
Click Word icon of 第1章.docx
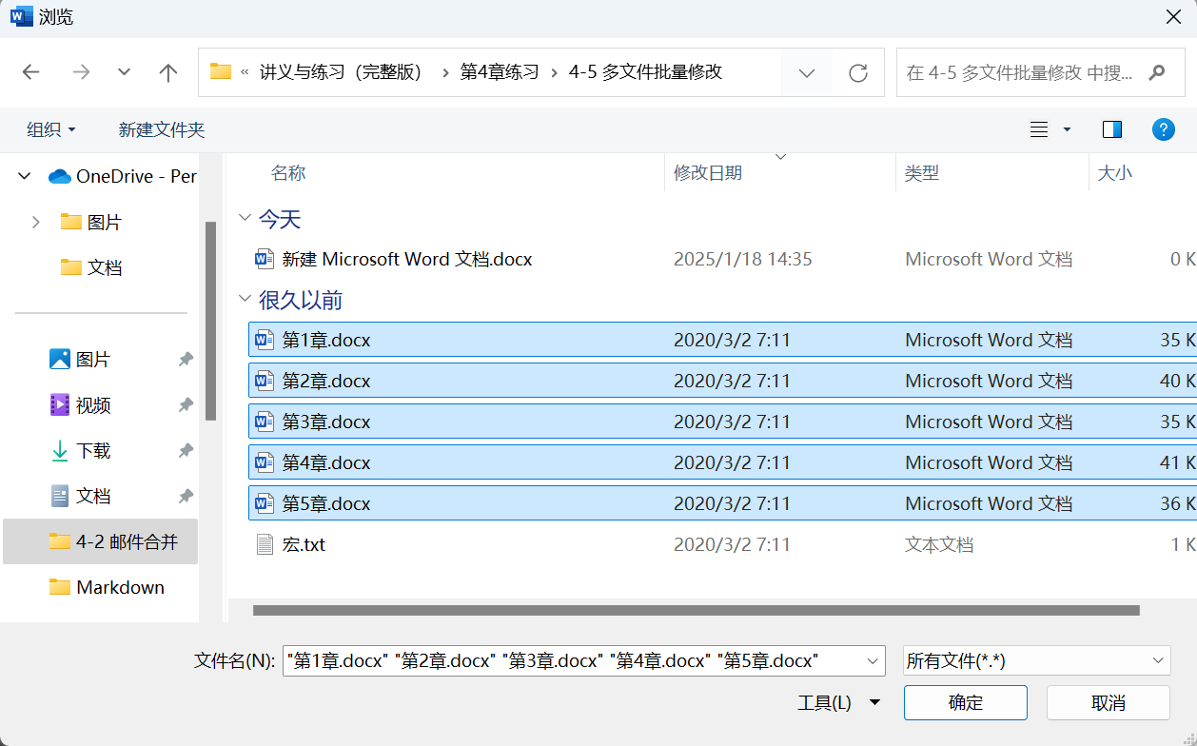[x=265, y=340]
